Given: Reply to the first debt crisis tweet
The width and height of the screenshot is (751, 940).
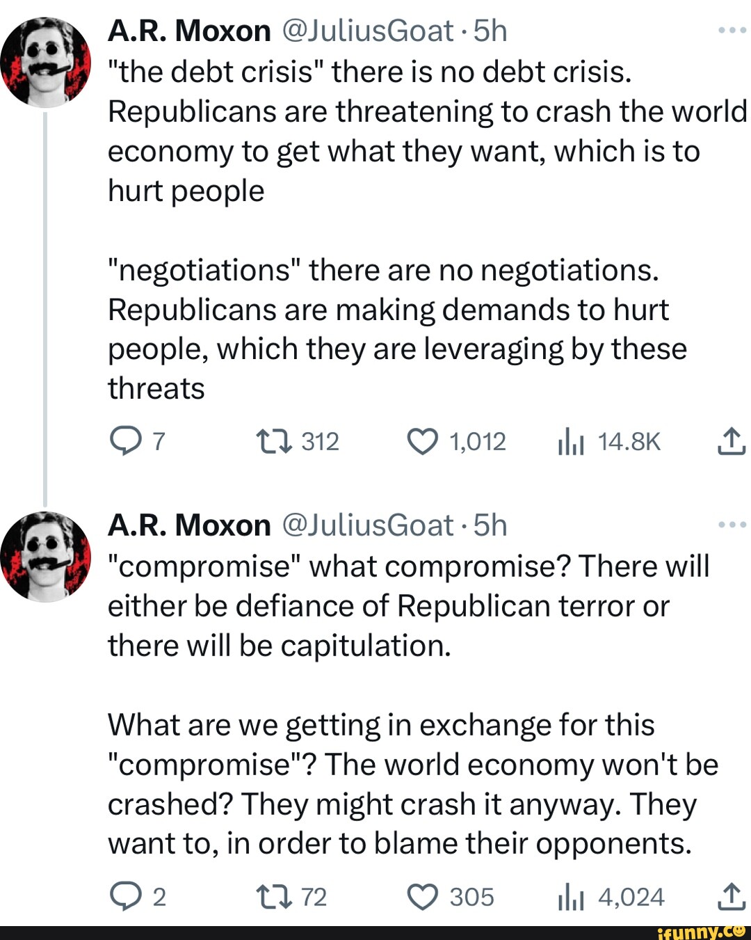Looking at the screenshot, I should pyautogui.click(x=125, y=441).
